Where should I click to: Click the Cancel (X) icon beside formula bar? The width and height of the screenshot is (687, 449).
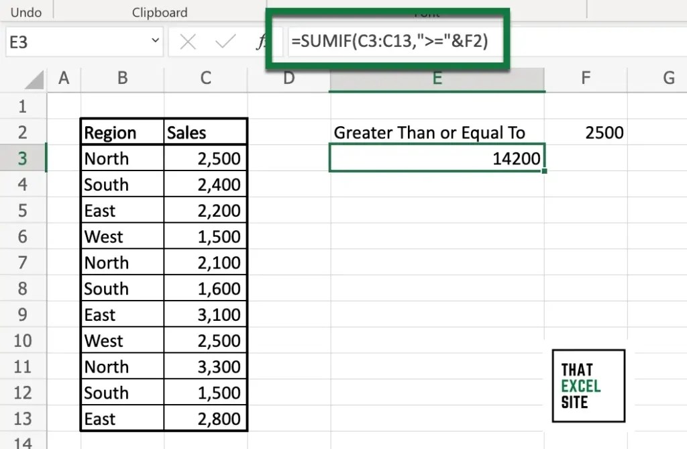[x=188, y=41]
